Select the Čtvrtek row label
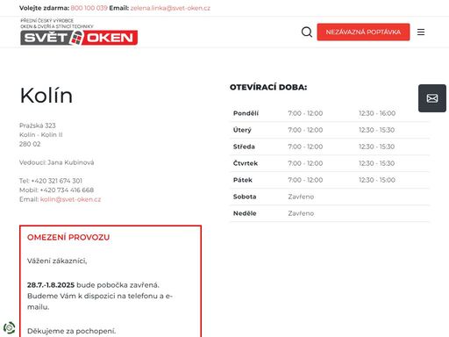The image size is (449, 337). [x=246, y=163]
